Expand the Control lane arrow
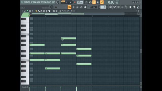Image resolution: width=162 pixels, height=91 pixels. [29, 87]
